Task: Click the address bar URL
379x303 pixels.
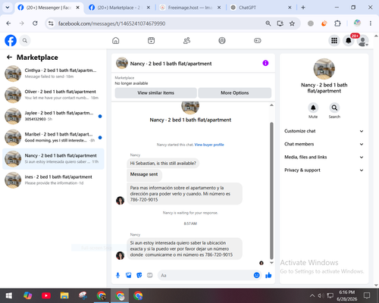Action: tap(111, 23)
